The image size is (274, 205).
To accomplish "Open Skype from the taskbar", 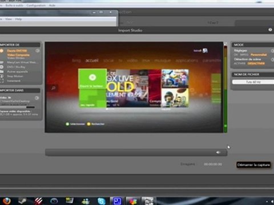I will tap(102, 201).
